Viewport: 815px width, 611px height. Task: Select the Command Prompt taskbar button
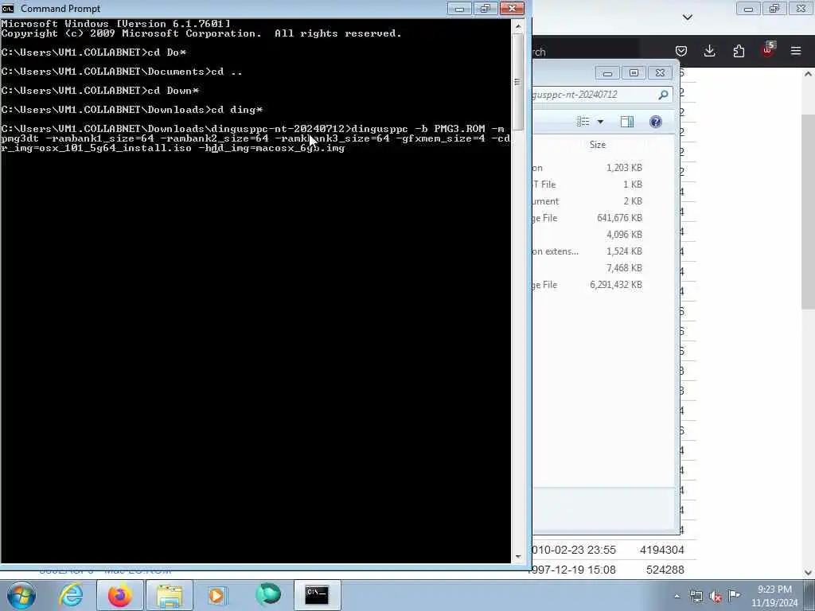coord(317,595)
